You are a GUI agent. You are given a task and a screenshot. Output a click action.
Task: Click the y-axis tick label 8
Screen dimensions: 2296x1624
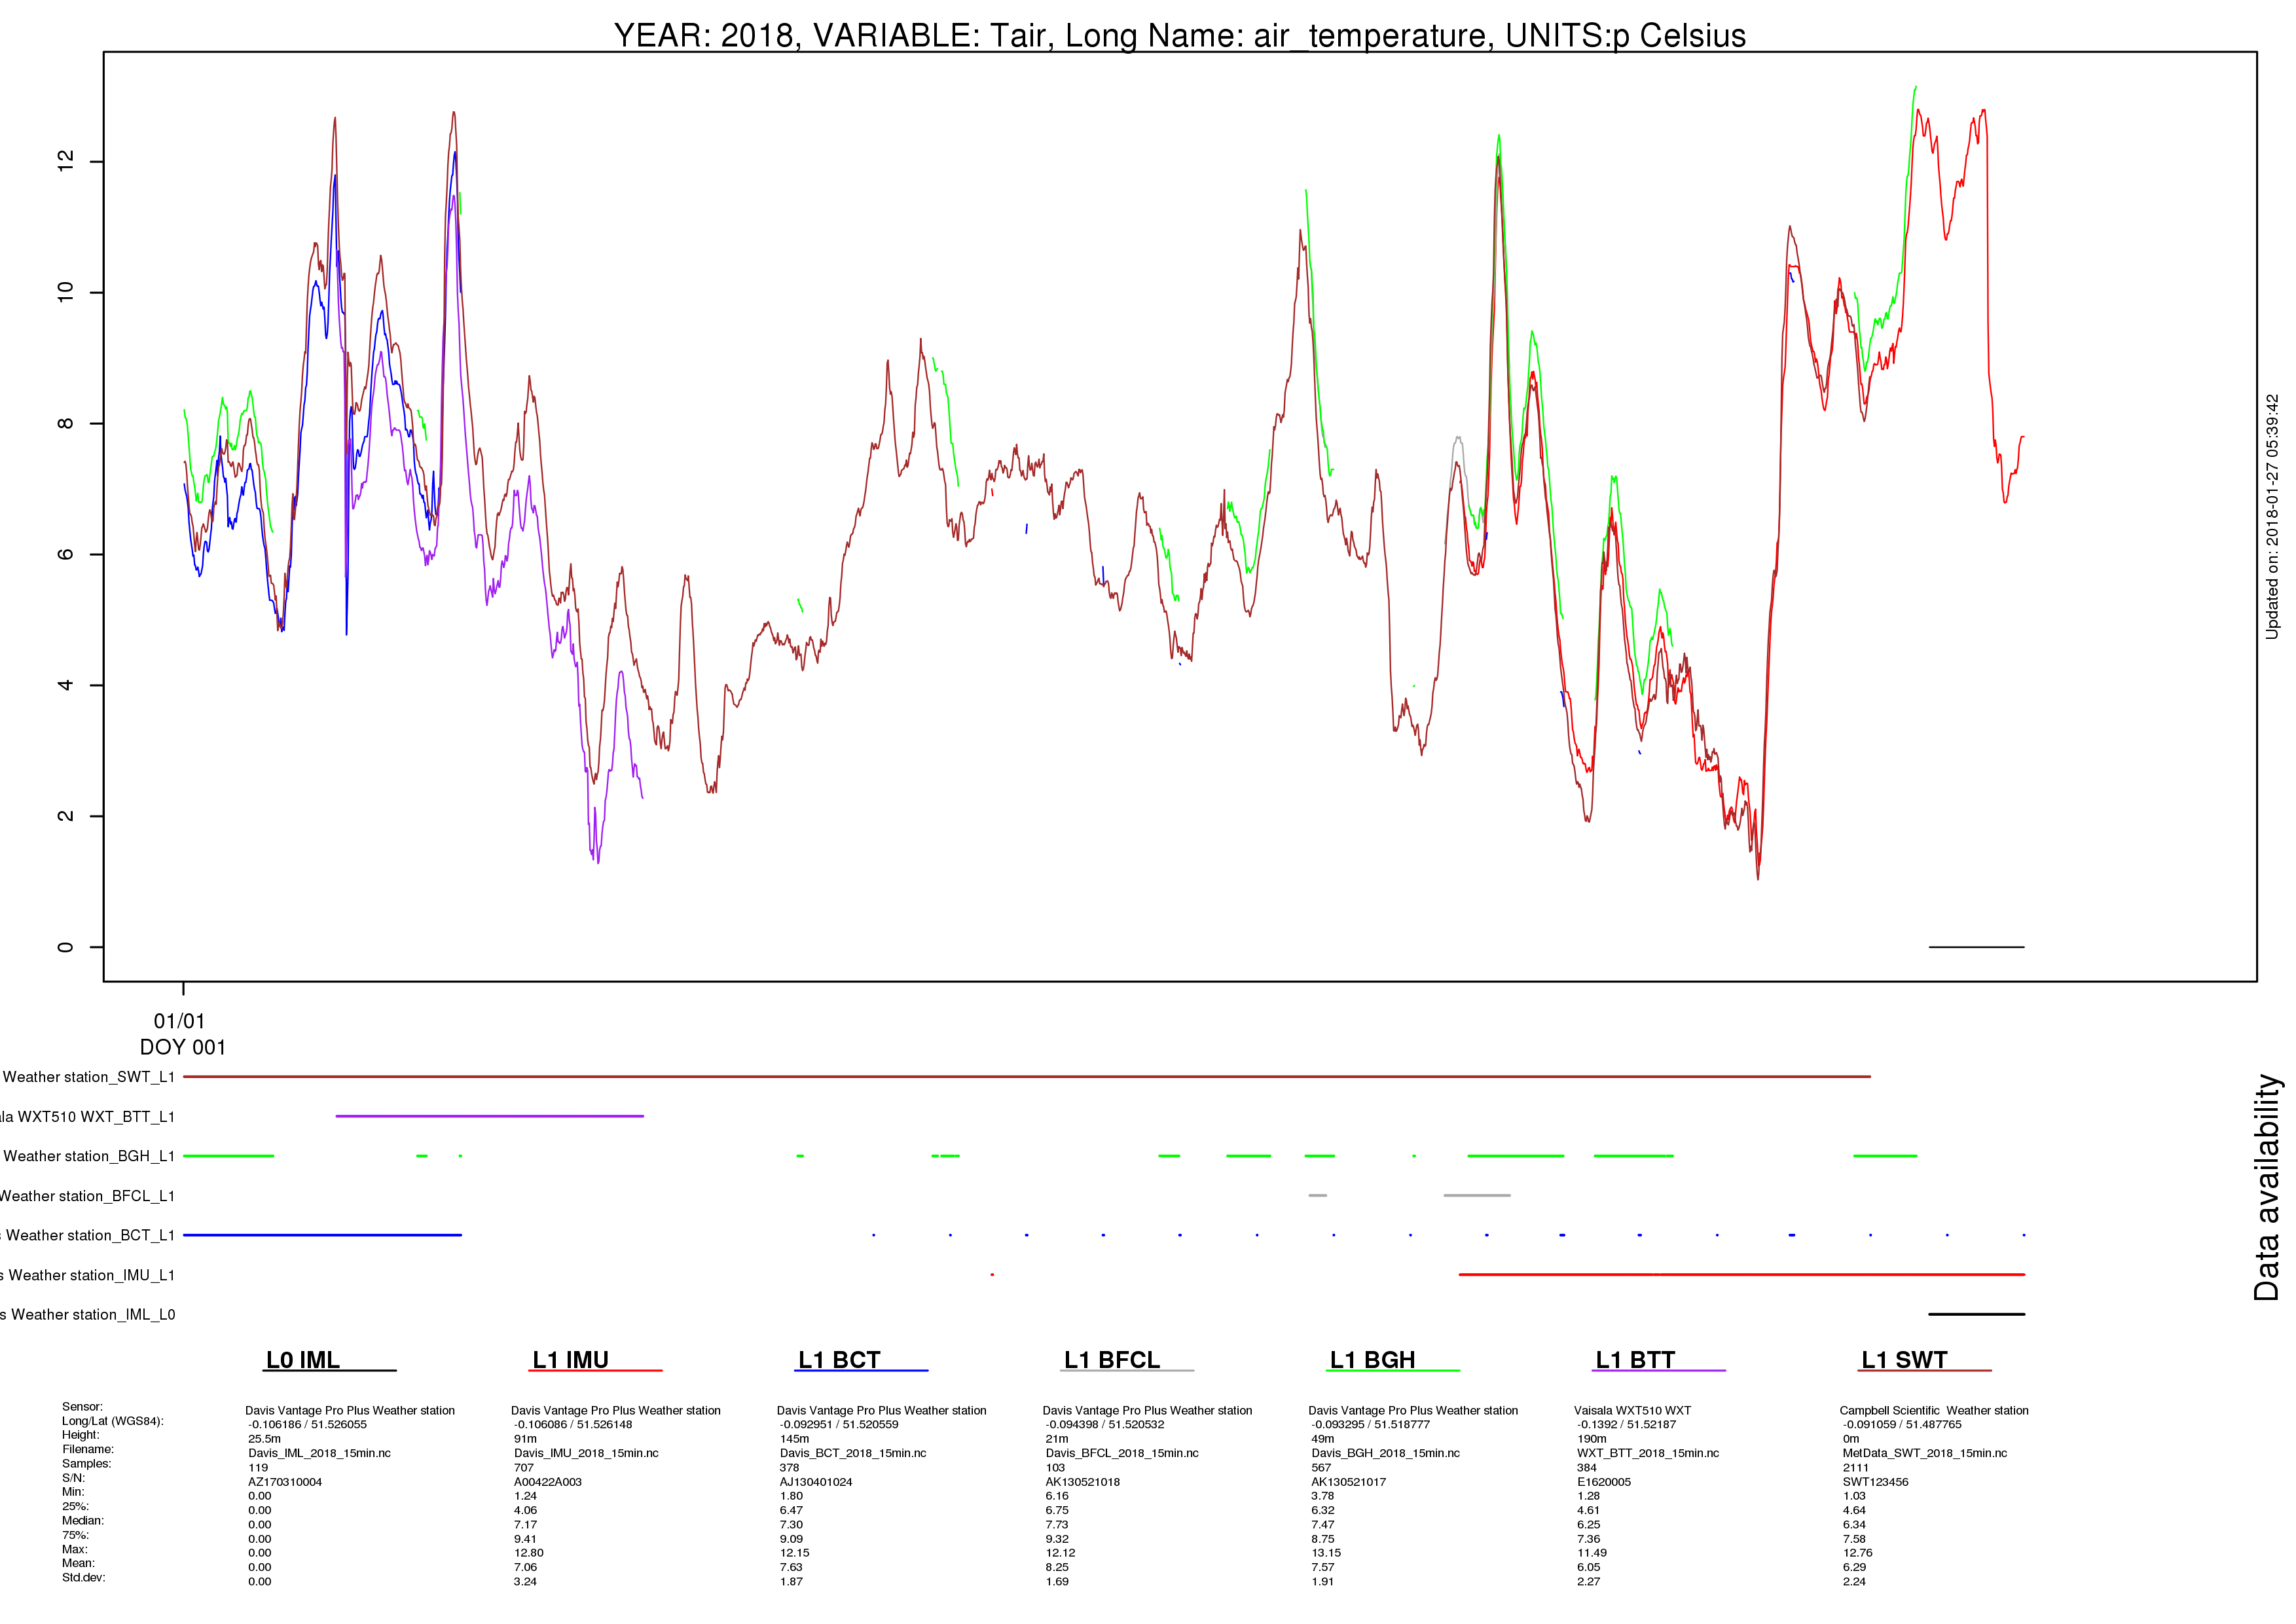pos(66,423)
